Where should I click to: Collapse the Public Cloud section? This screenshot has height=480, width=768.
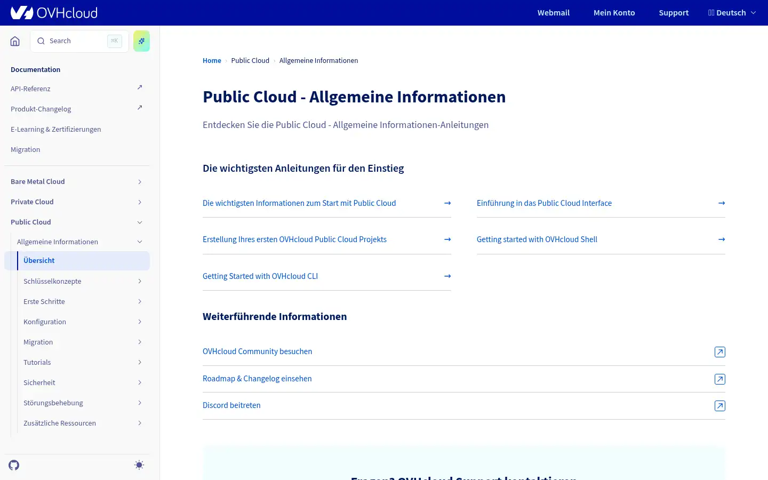[x=140, y=222]
